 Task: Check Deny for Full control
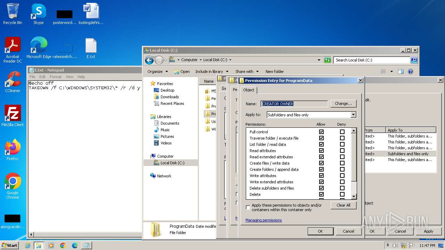pos(342,132)
